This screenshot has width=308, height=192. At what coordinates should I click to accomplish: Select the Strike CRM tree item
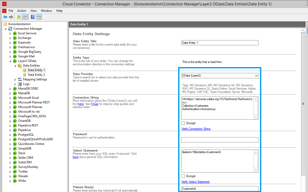26,158
